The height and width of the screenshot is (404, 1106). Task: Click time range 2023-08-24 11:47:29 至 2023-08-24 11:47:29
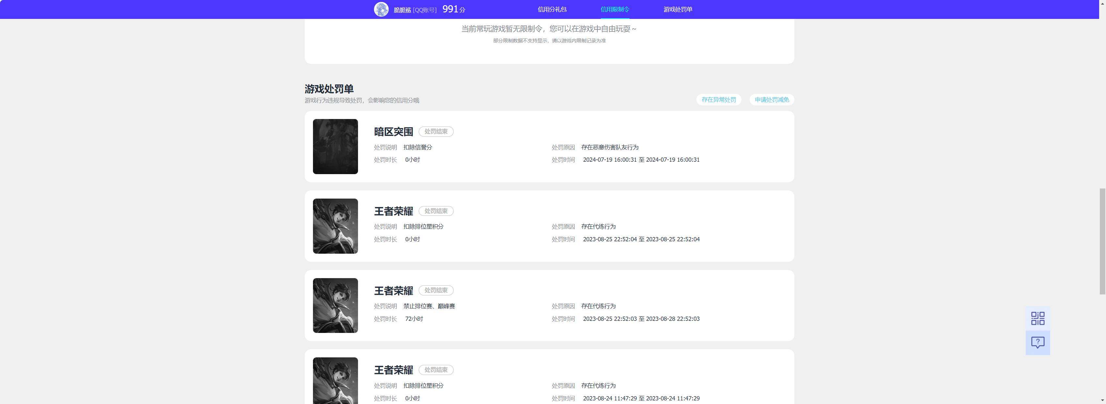642,398
